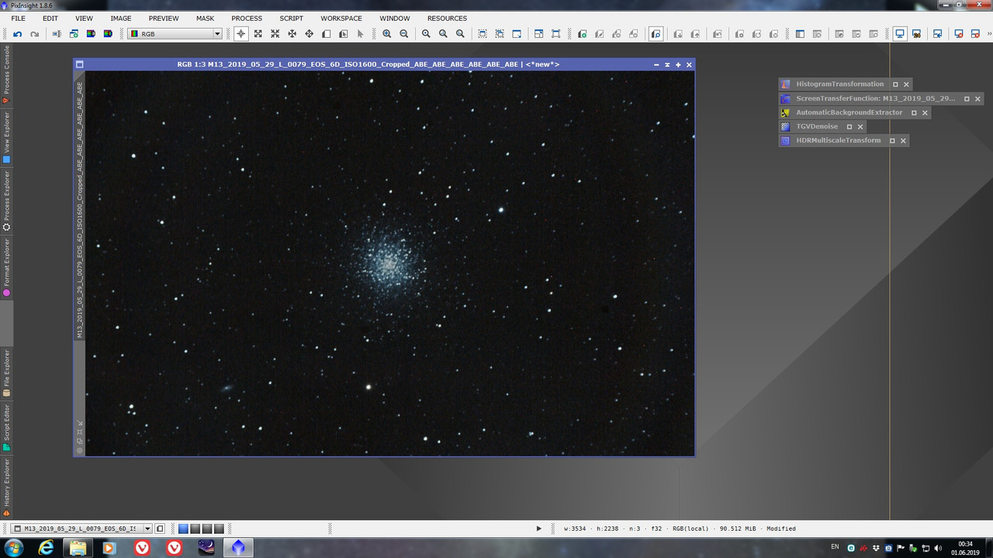
Task: Open the M13 view selector dropdown in status bar
Action: point(82,529)
